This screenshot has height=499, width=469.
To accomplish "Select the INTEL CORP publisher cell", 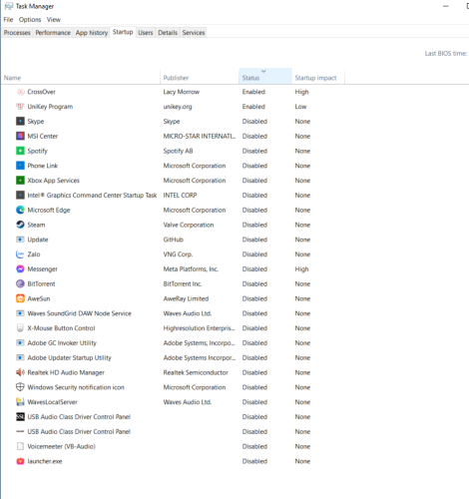I will click(180, 195).
